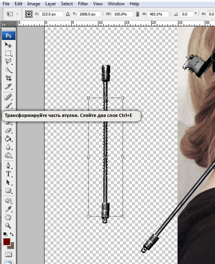Pick the Eyedropper tool
This screenshot has width=215, height=264.
pyautogui.click(x=8, y=209)
